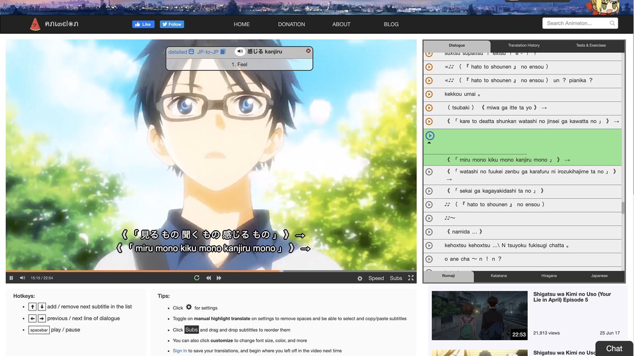Open the ABOUT page
This screenshot has height=356, width=634.
341,24
